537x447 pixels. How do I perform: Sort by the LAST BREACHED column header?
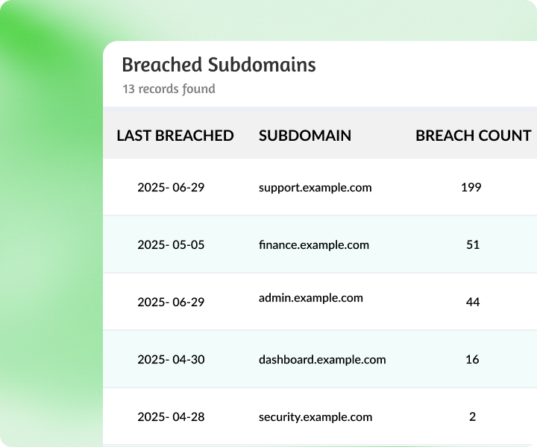click(x=175, y=136)
